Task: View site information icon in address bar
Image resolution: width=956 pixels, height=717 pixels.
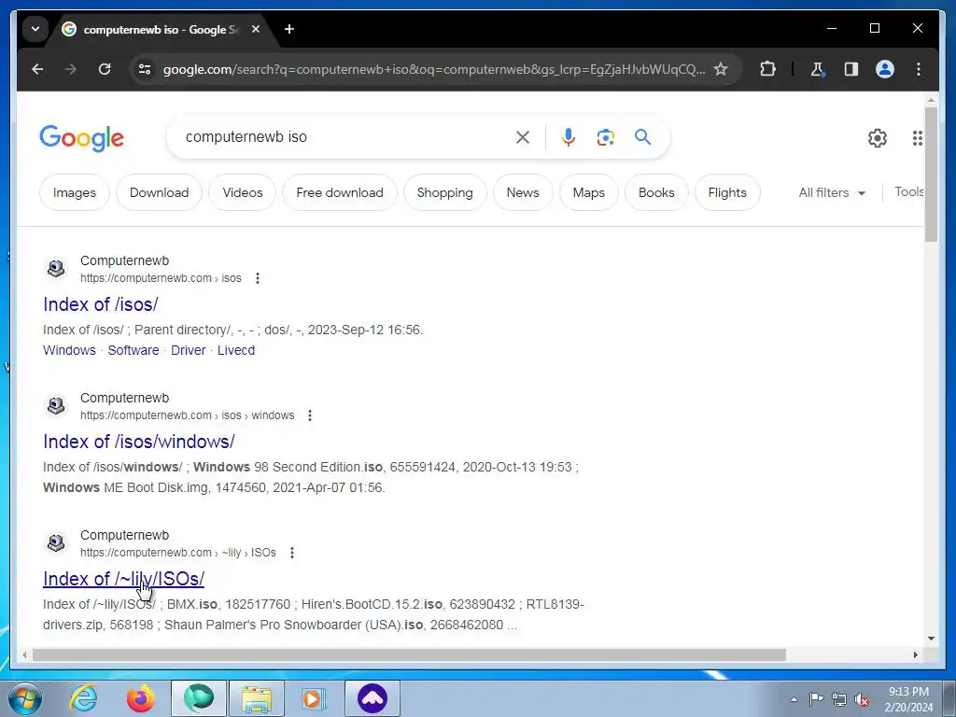Action: coord(145,69)
